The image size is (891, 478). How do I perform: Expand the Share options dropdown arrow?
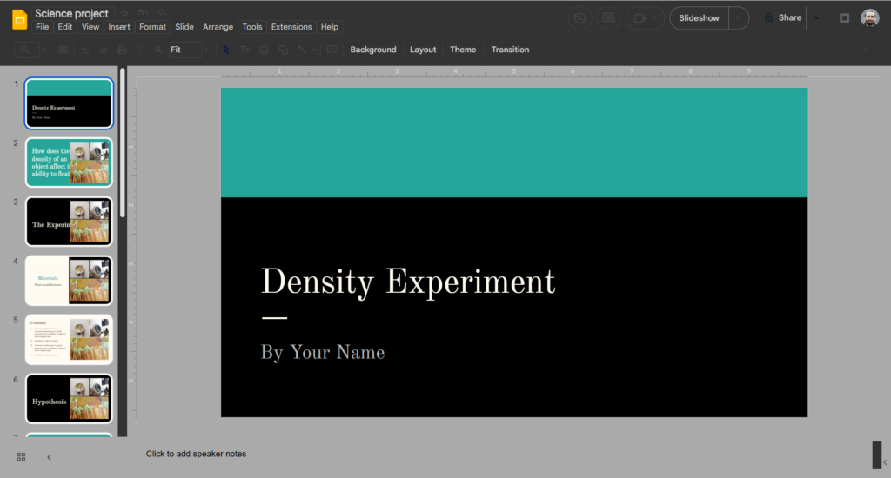coord(815,18)
